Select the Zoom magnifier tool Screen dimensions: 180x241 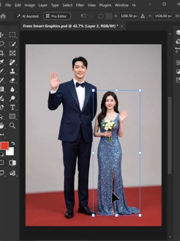click(x=12, y=126)
